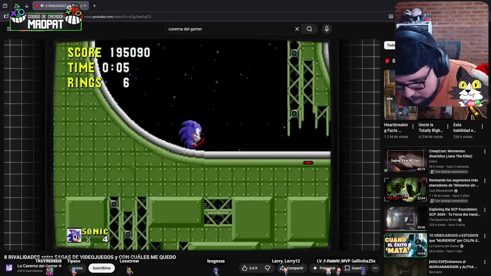Screen dimensions: 491x276
Task: Open Exploring the SCP Foundation video title
Action: [x=455, y=212]
